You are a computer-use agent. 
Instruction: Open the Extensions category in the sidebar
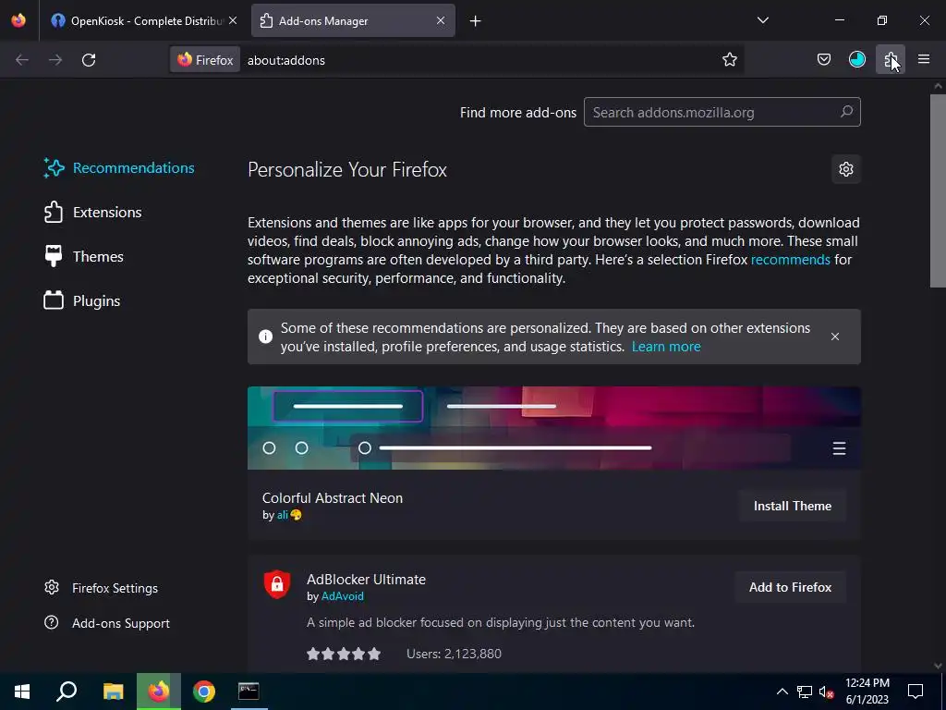point(93,213)
